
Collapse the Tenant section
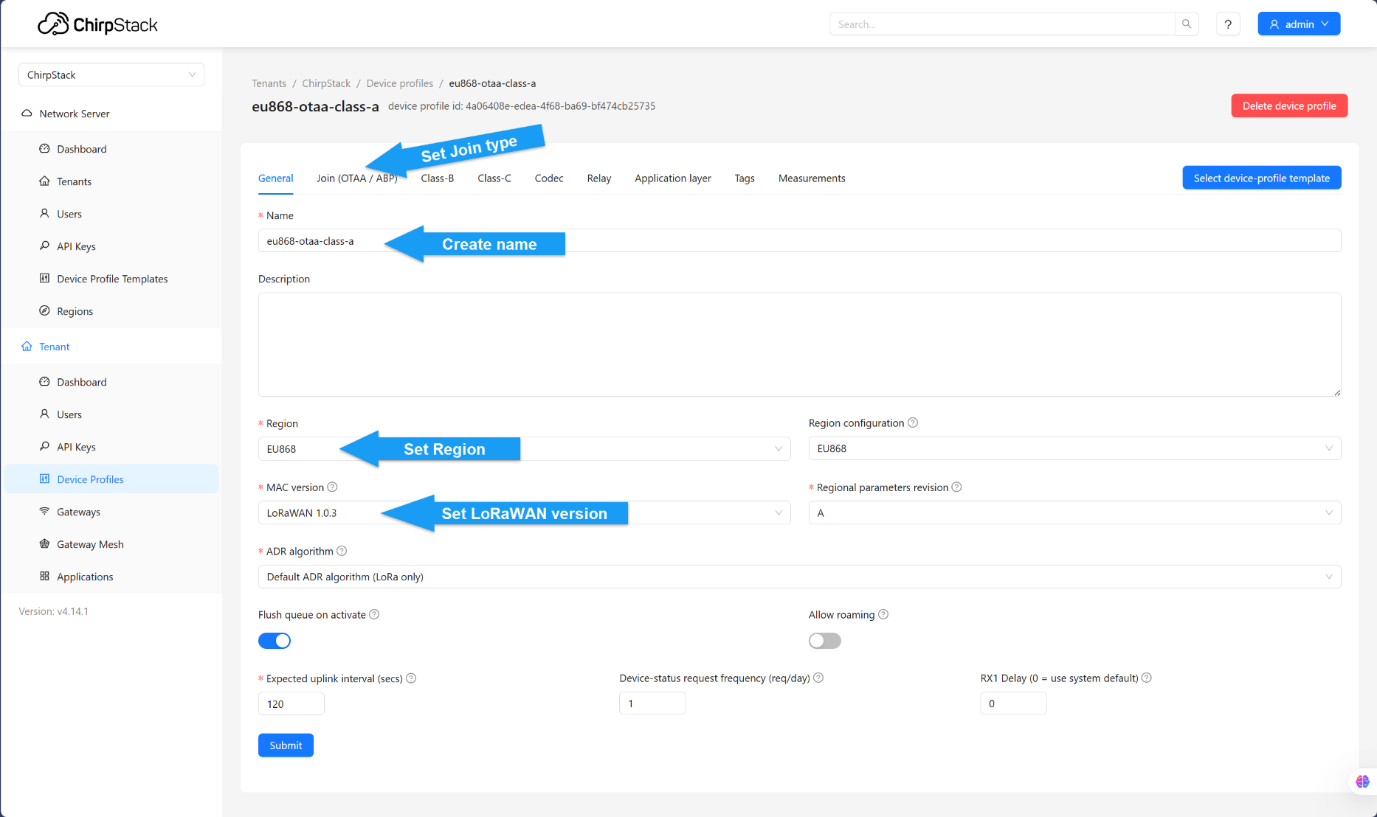(111, 347)
